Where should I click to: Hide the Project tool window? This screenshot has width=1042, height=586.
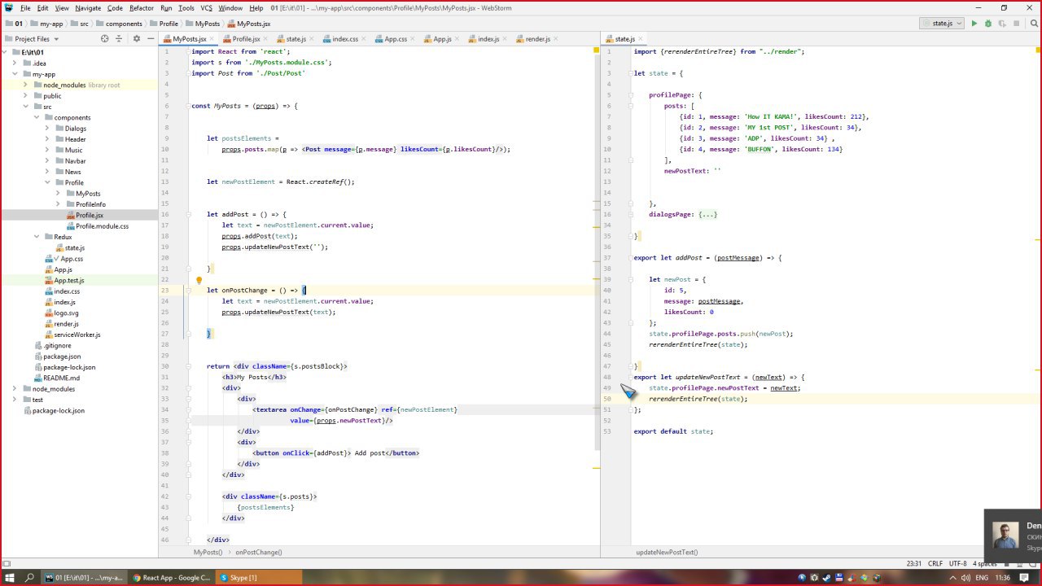pyautogui.click(x=151, y=39)
